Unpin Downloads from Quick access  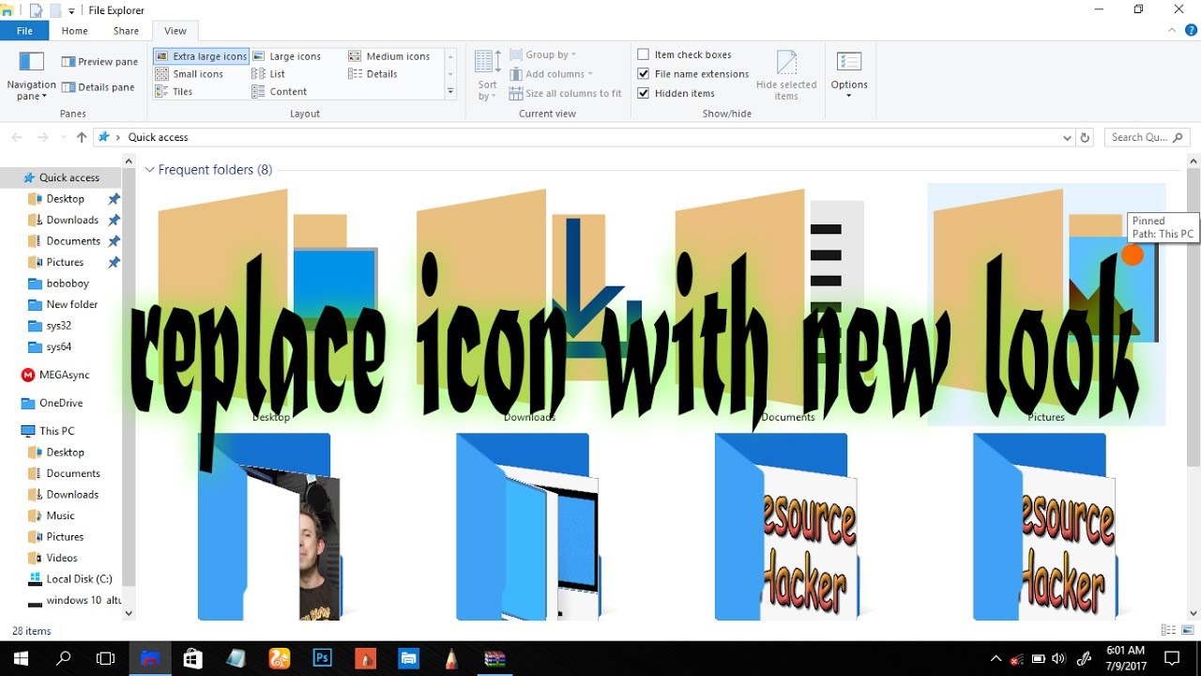pos(114,220)
